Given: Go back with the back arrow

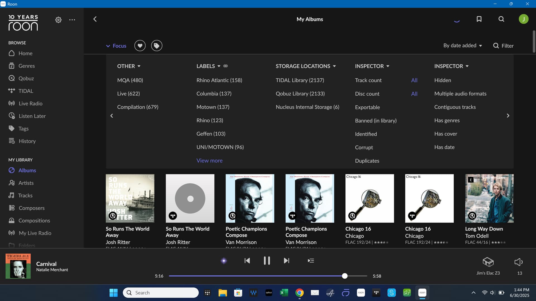Looking at the screenshot, I should pos(95,19).
